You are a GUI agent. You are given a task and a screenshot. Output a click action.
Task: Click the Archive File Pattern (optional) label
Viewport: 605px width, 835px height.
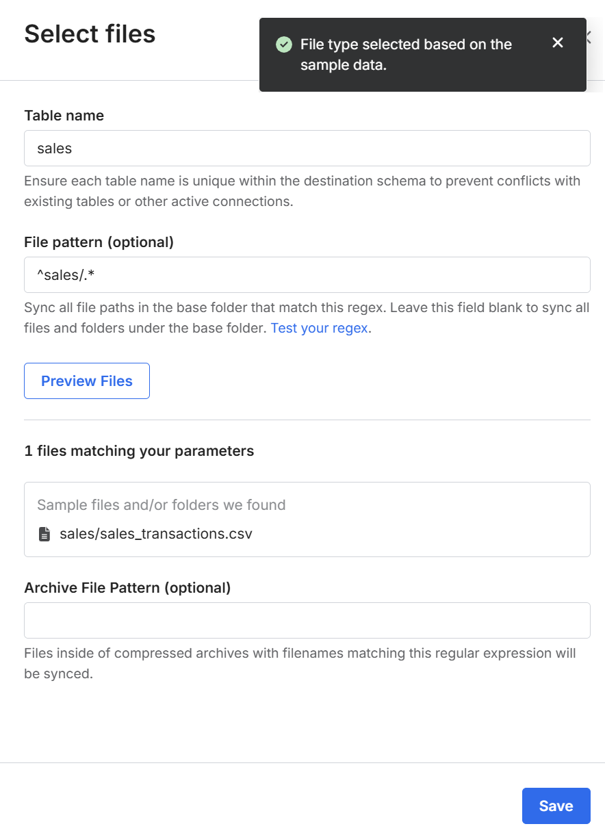127,588
